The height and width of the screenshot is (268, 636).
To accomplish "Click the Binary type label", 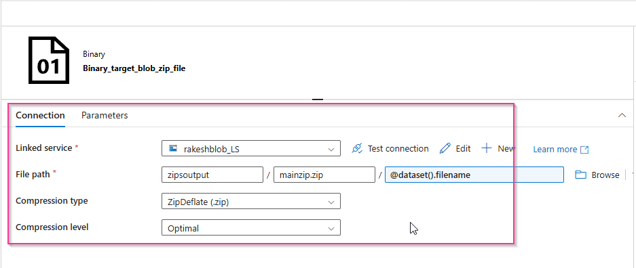I will pos(94,53).
